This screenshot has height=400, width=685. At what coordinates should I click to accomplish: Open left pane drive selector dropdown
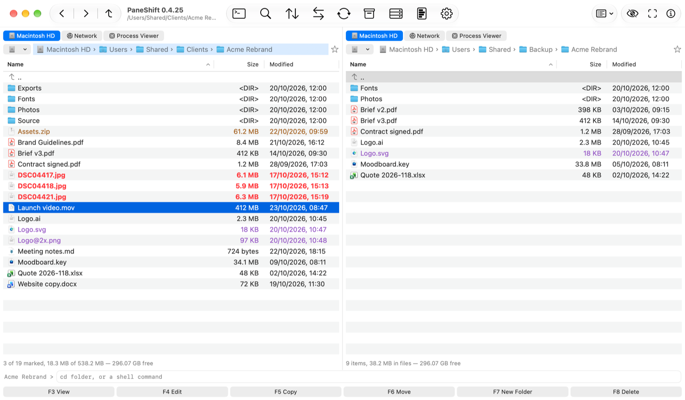(x=17, y=49)
